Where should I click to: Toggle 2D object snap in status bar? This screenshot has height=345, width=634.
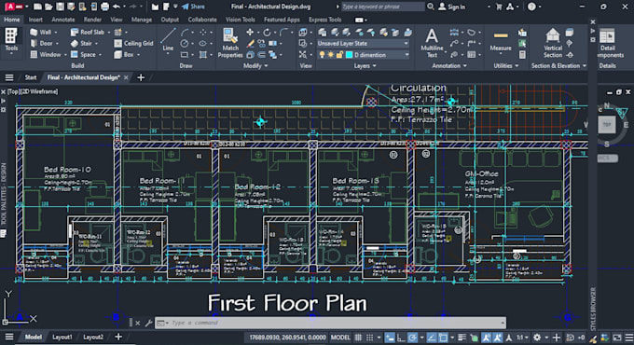coord(443,338)
